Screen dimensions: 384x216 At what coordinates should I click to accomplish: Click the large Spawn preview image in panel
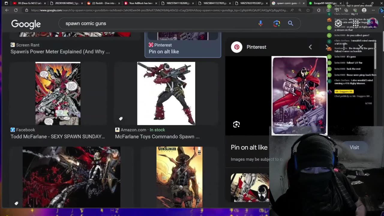click(299, 96)
